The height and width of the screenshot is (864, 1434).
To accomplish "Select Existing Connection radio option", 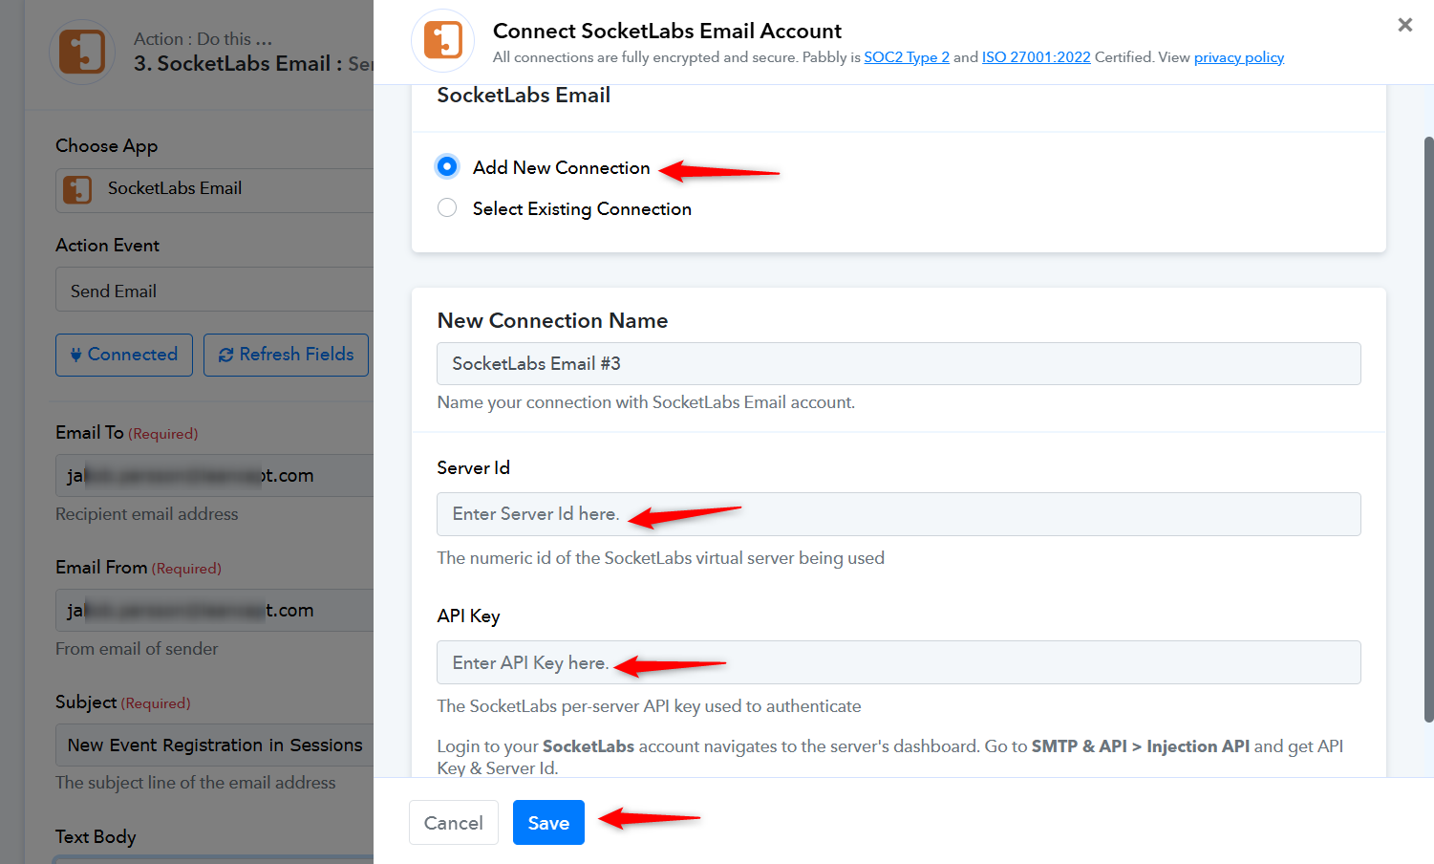I will coord(447,207).
